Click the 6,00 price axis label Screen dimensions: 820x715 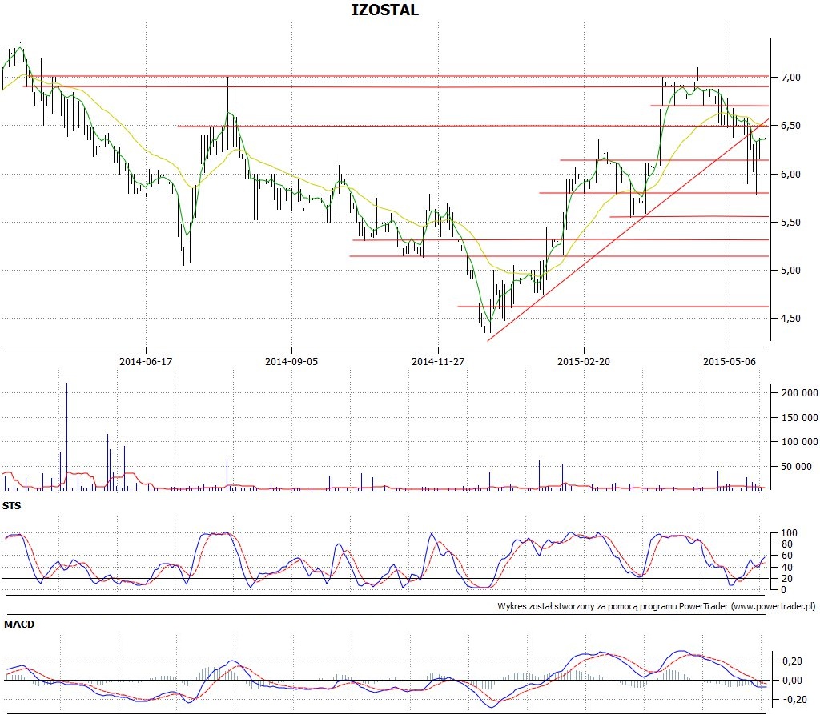[x=790, y=175]
